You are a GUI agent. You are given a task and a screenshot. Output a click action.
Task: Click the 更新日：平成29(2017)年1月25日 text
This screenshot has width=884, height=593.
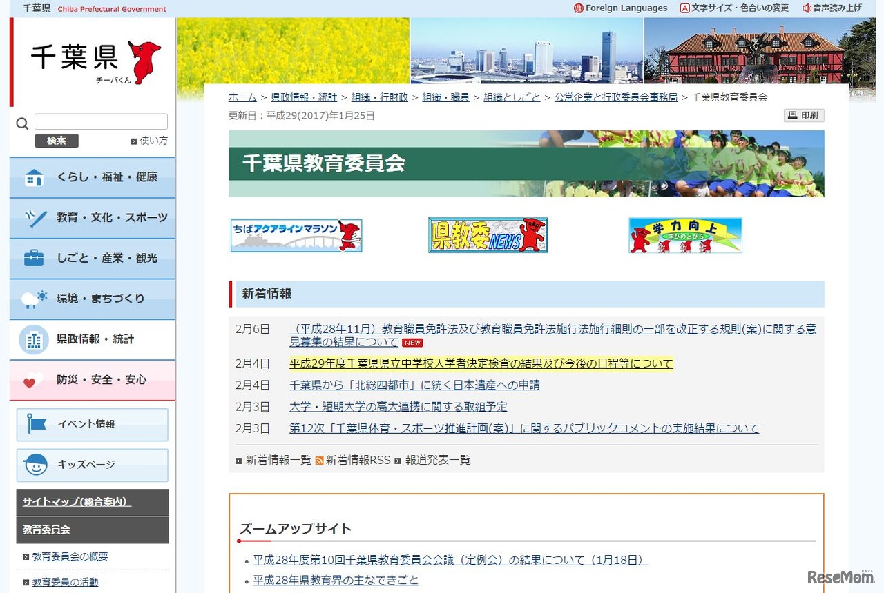click(302, 116)
